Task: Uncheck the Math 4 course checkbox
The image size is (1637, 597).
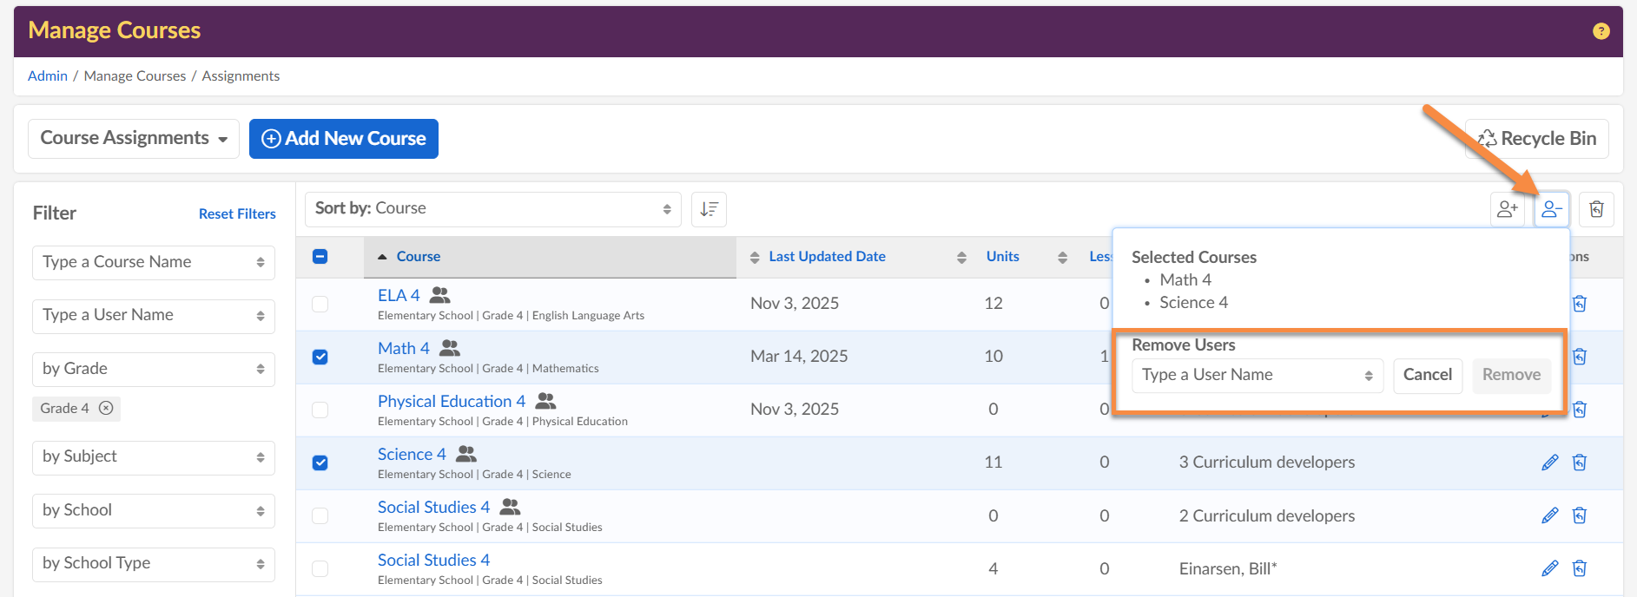Action: click(x=320, y=357)
